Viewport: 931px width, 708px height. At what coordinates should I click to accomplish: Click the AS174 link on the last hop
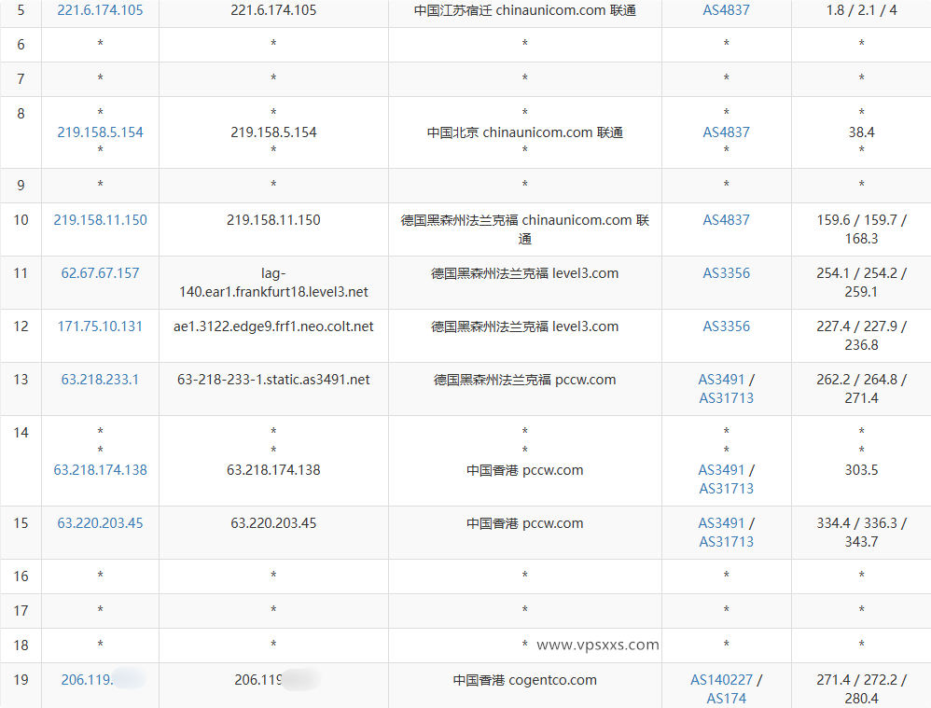[726, 697]
